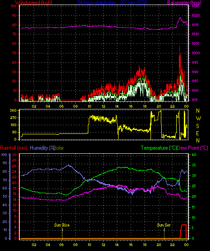Click the 1000 barometer axis value
The image size is (210, 251).
[x=196, y=53]
